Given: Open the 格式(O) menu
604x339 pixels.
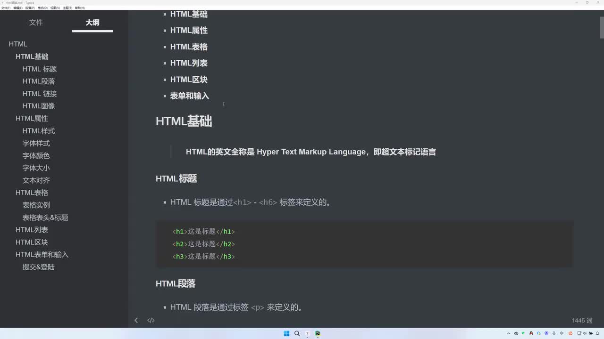Looking at the screenshot, I should coord(42,8).
